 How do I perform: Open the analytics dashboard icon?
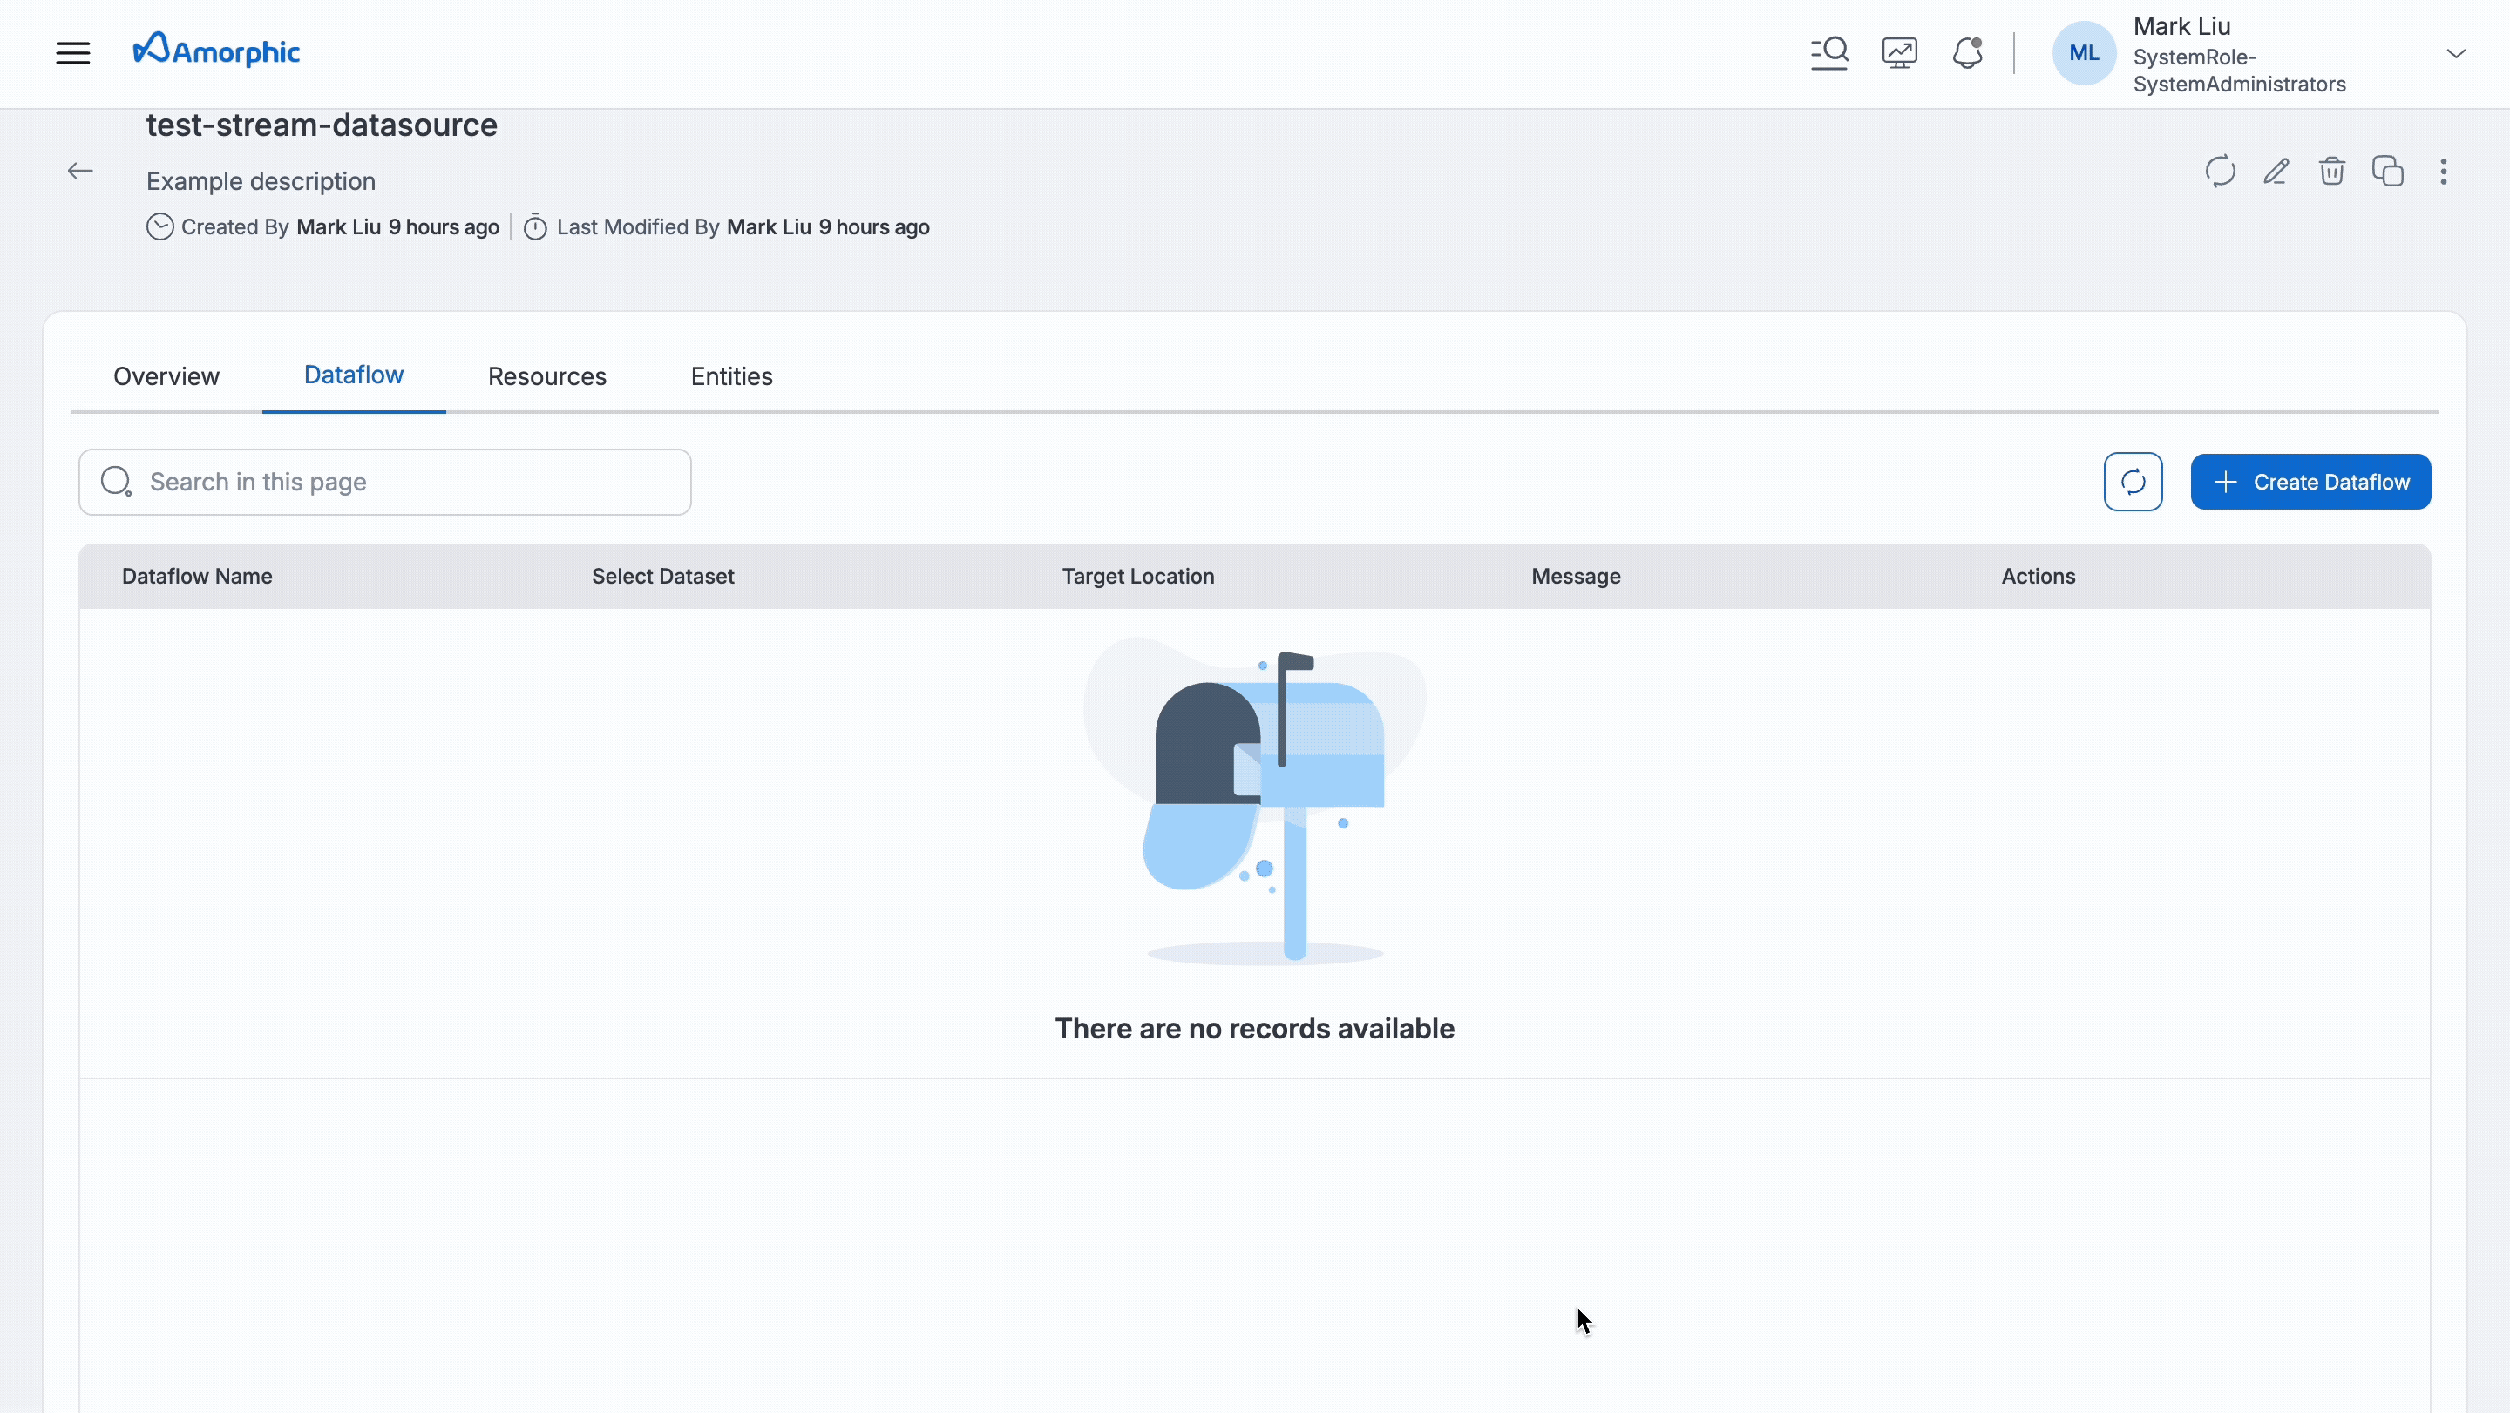1898,52
